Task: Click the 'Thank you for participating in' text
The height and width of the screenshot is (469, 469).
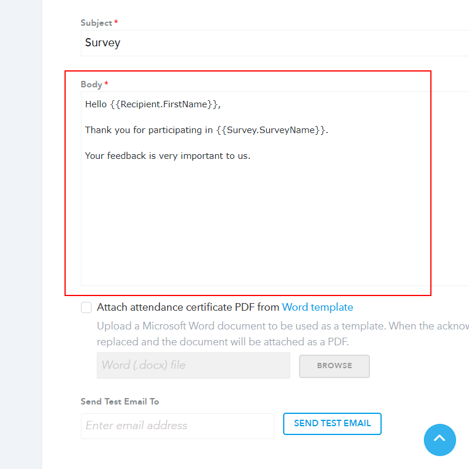Action: point(148,130)
